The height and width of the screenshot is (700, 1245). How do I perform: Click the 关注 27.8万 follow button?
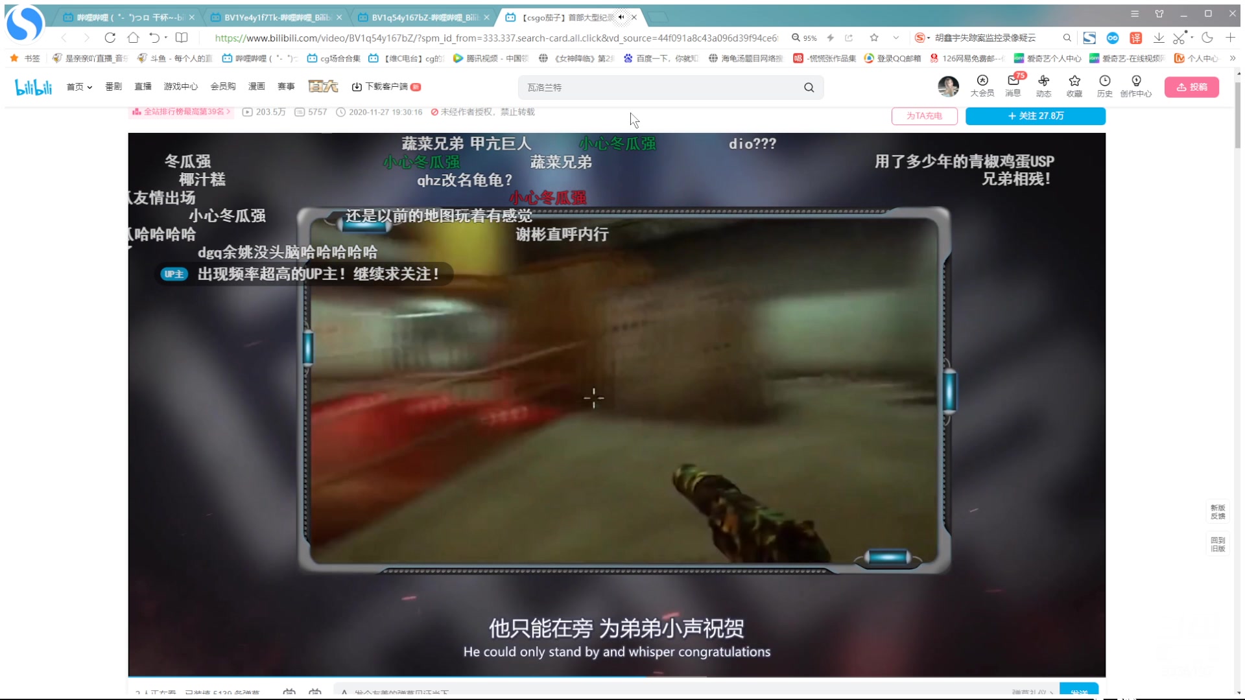point(1036,116)
